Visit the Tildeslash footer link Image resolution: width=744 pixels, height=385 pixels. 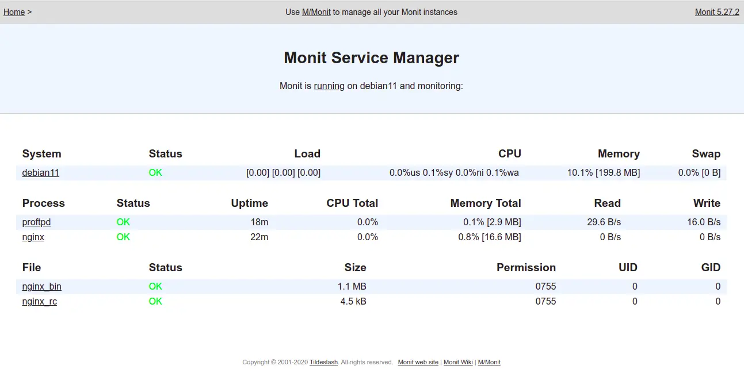[324, 362]
